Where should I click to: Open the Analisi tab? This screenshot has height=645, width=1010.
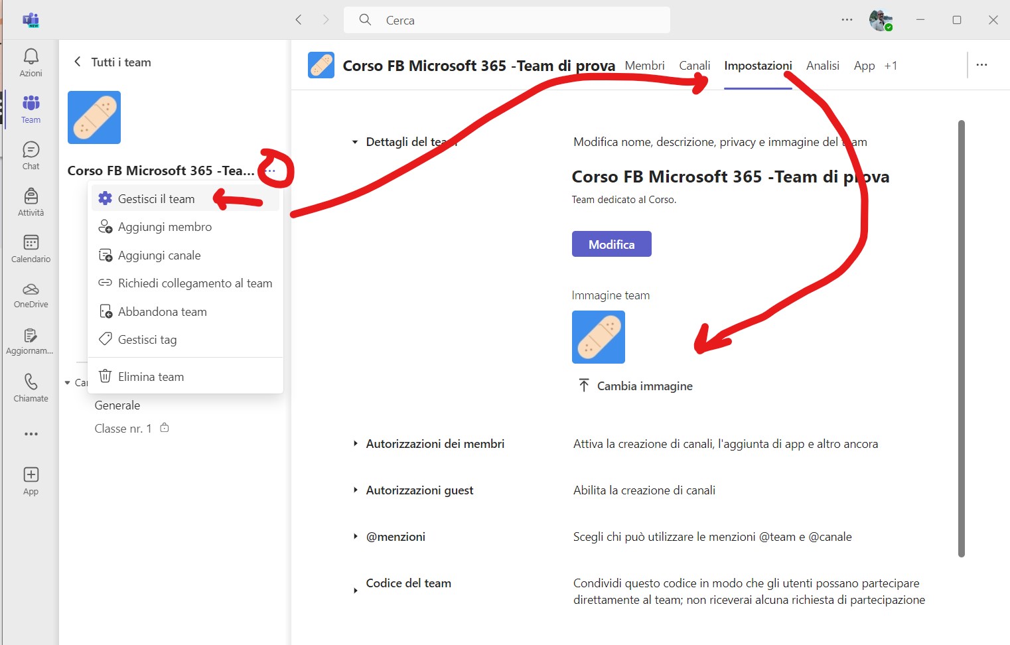(823, 66)
